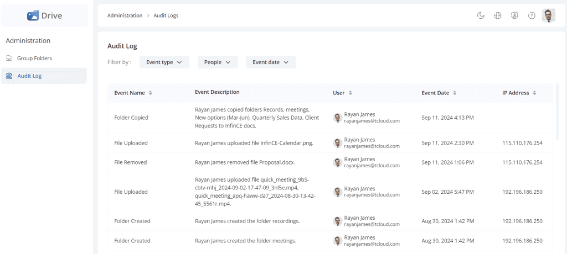The width and height of the screenshot is (567, 254).
Task: Open the help question mark icon
Action: [x=532, y=15]
